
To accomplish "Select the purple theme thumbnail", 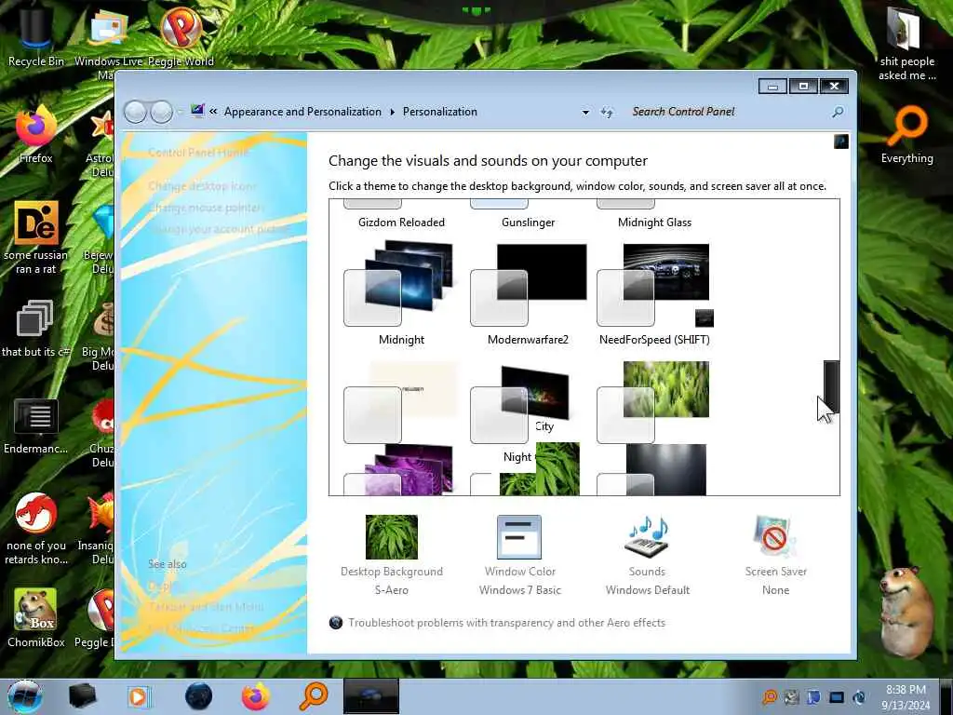I will (400, 469).
